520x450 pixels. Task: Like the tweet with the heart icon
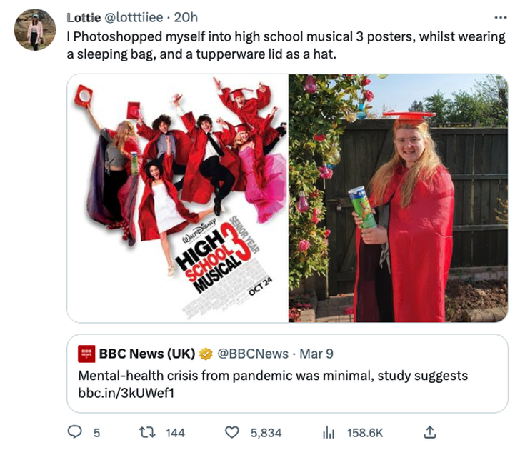tap(232, 432)
